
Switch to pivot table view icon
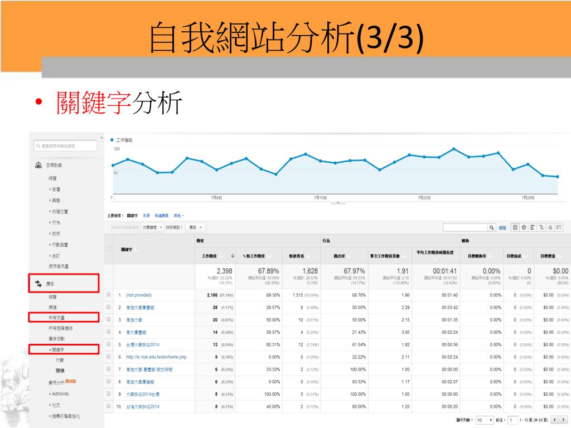(x=559, y=227)
